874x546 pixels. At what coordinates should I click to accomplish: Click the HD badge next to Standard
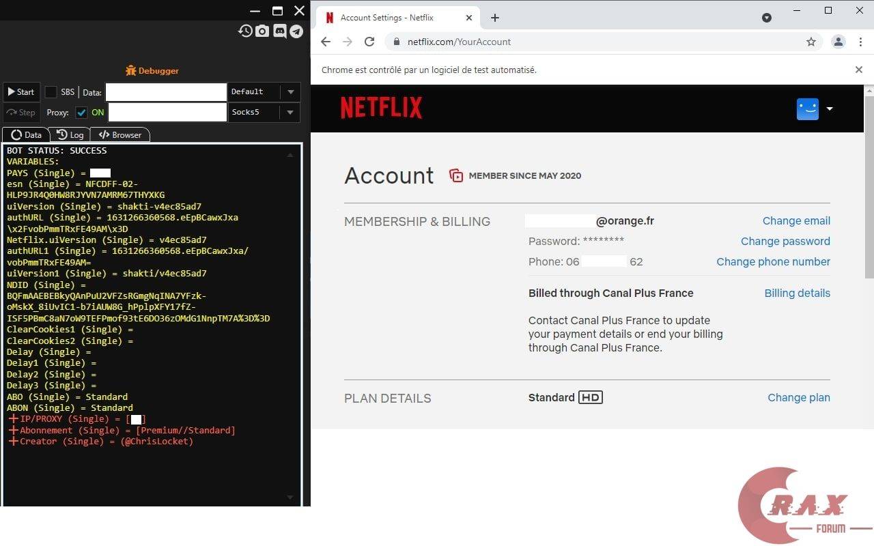(x=591, y=397)
